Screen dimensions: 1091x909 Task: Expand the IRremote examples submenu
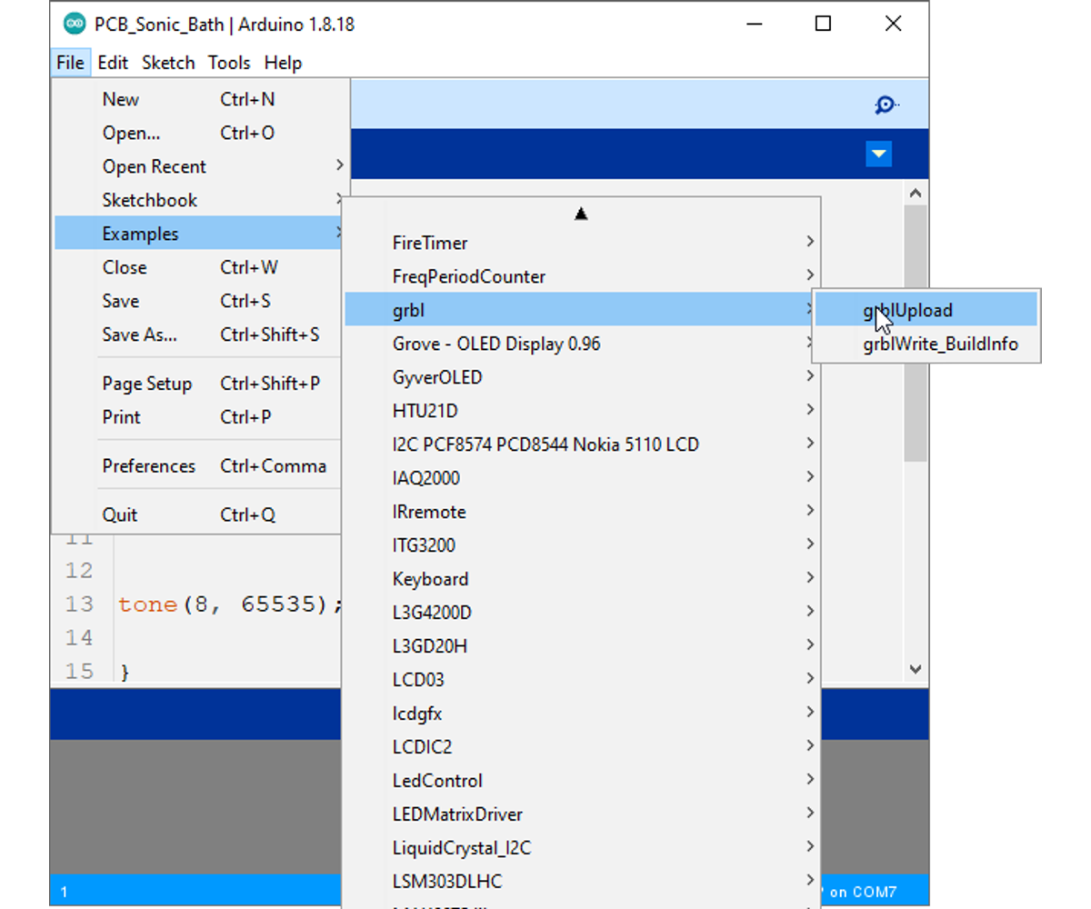582,513
